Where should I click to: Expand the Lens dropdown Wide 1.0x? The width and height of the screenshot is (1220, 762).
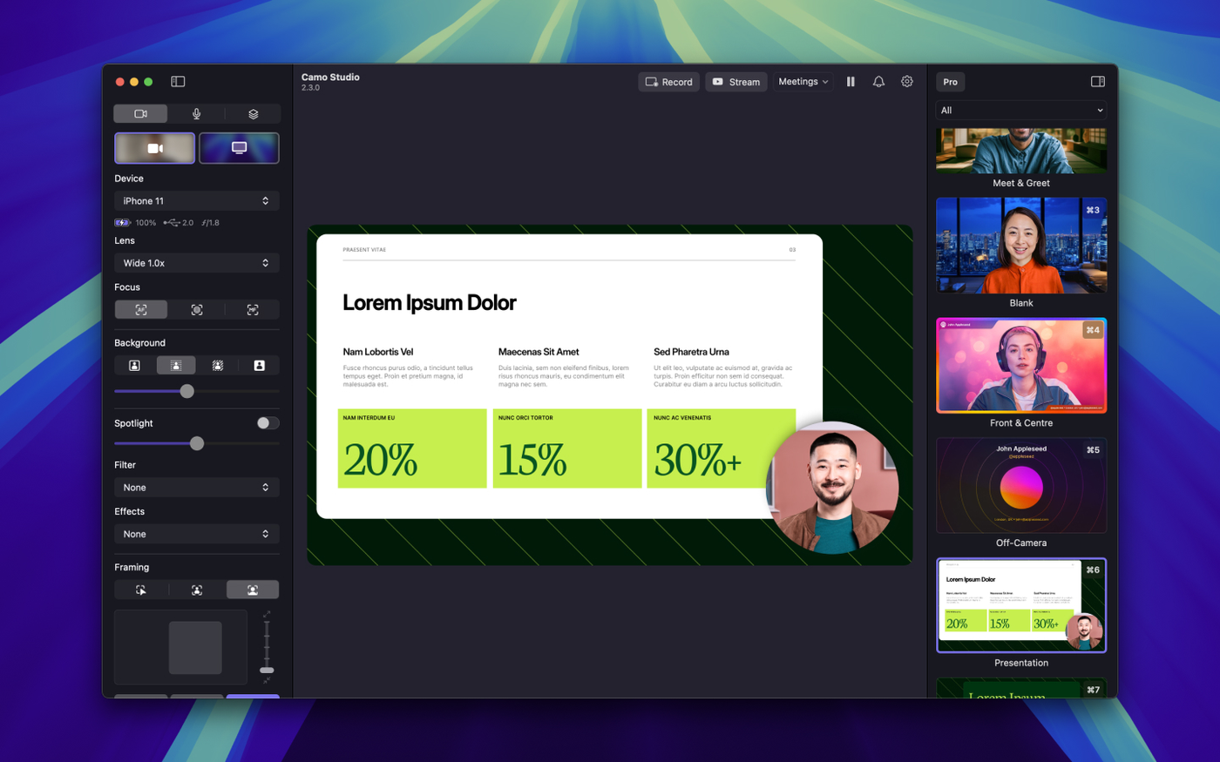coord(196,263)
